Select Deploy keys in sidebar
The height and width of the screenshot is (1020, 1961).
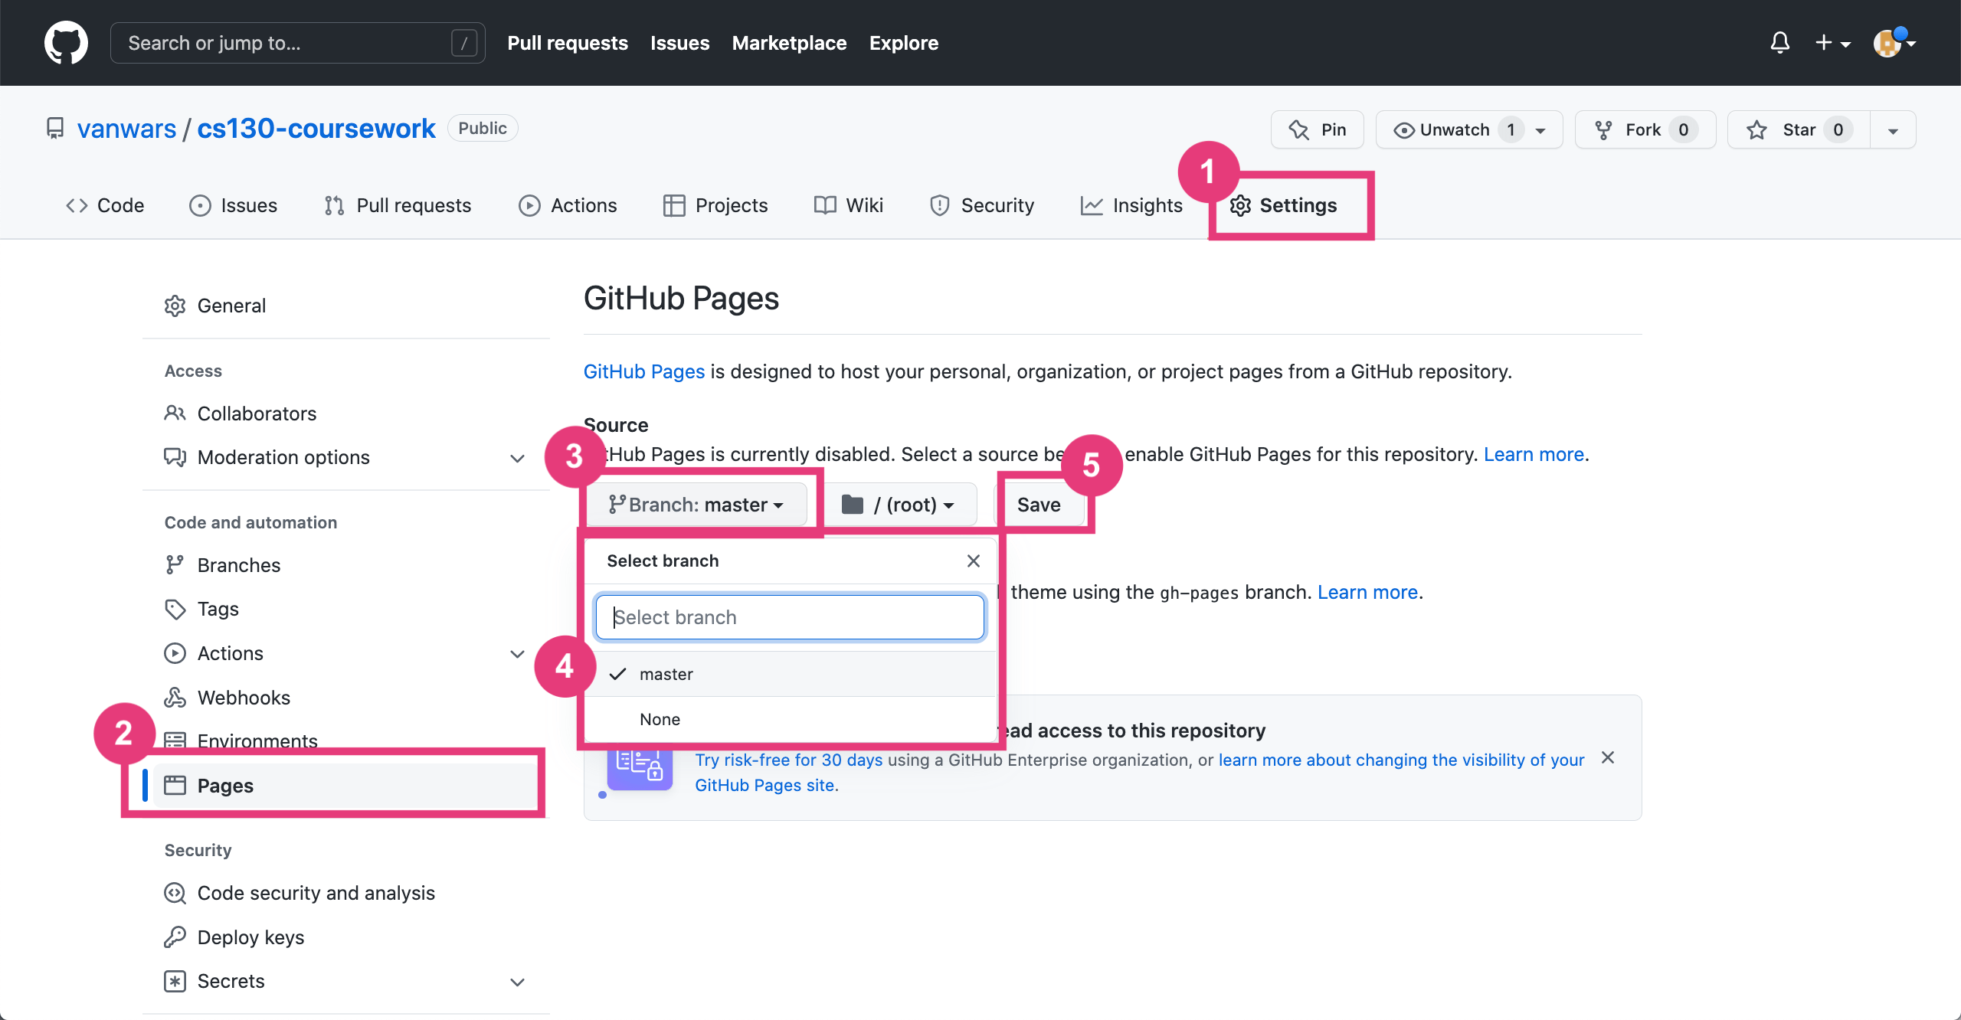[x=250, y=937]
